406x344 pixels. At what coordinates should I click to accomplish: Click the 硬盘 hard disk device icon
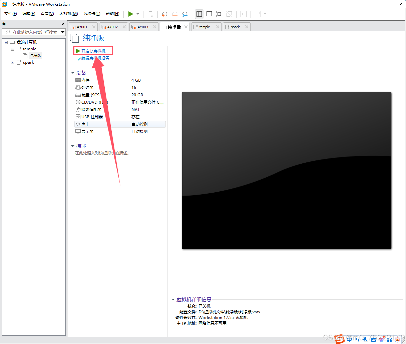pyautogui.click(x=78, y=95)
